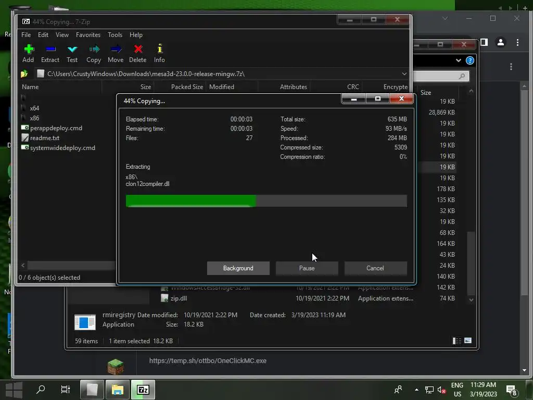This screenshot has width=533, height=400.
Task: Click the browser page three-dot options
Action: [511, 67]
